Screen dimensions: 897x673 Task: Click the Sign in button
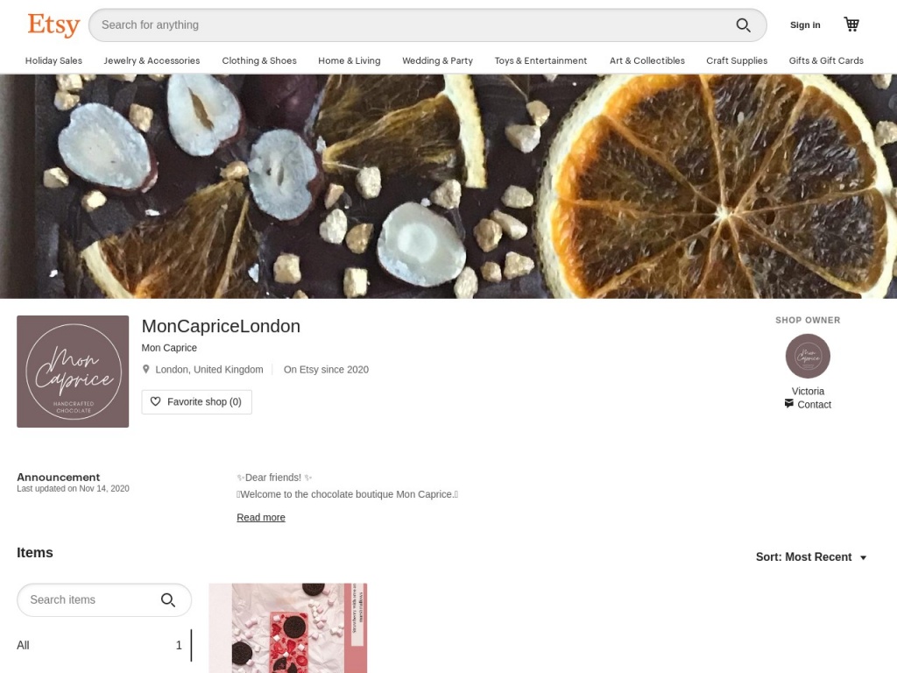click(x=805, y=25)
